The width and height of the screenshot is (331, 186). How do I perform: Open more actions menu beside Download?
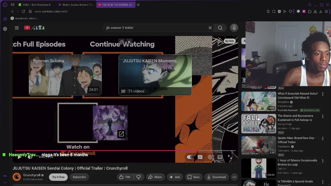click(234, 177)
